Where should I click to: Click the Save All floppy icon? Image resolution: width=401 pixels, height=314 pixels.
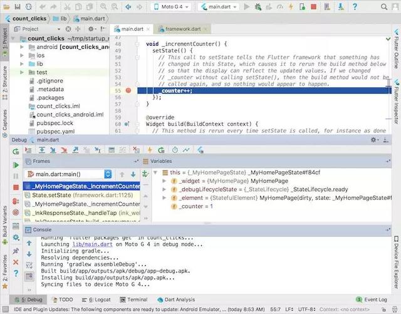(x=18, y=7)
